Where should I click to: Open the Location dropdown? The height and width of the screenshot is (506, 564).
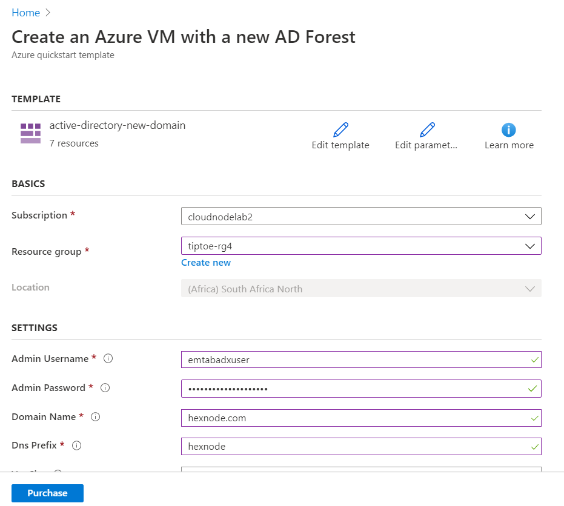[361, 289]
